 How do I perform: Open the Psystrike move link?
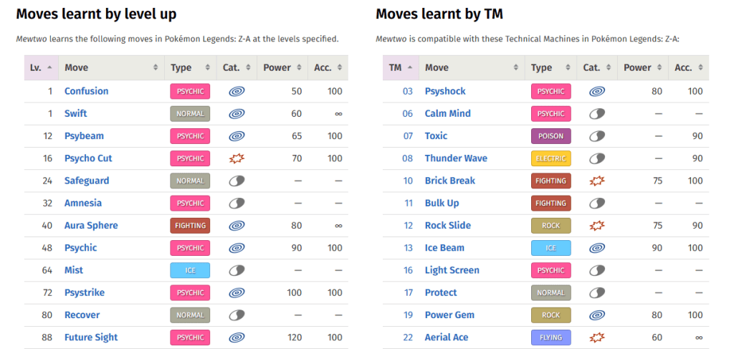click(x=85, y=292)
